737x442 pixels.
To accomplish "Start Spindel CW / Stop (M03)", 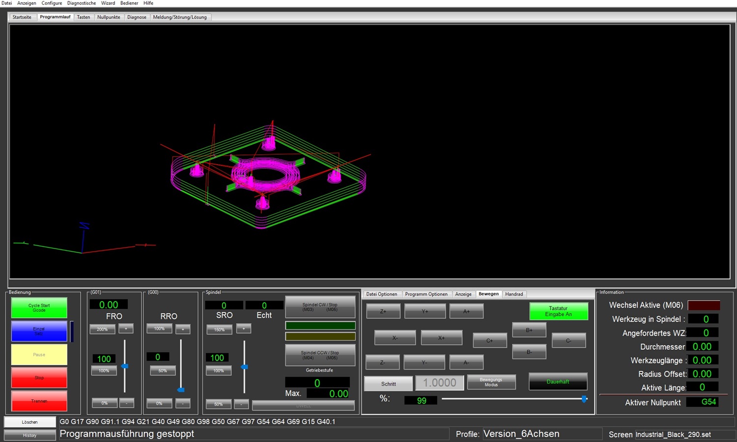I will coord(320,307).
